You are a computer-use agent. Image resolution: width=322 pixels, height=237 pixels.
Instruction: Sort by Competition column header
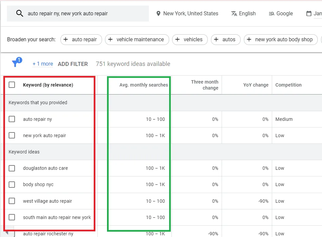(288, 85)
